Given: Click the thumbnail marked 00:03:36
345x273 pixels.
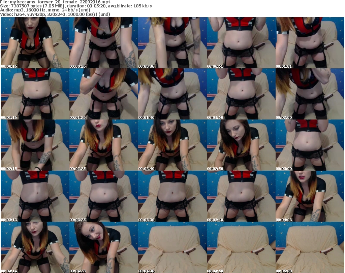Looking at the screenshot, I should (x=172, y=196).
